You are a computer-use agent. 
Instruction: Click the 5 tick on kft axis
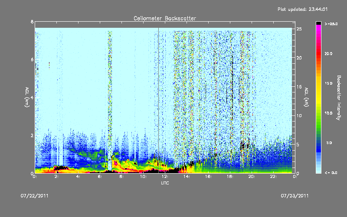(298, 145)
